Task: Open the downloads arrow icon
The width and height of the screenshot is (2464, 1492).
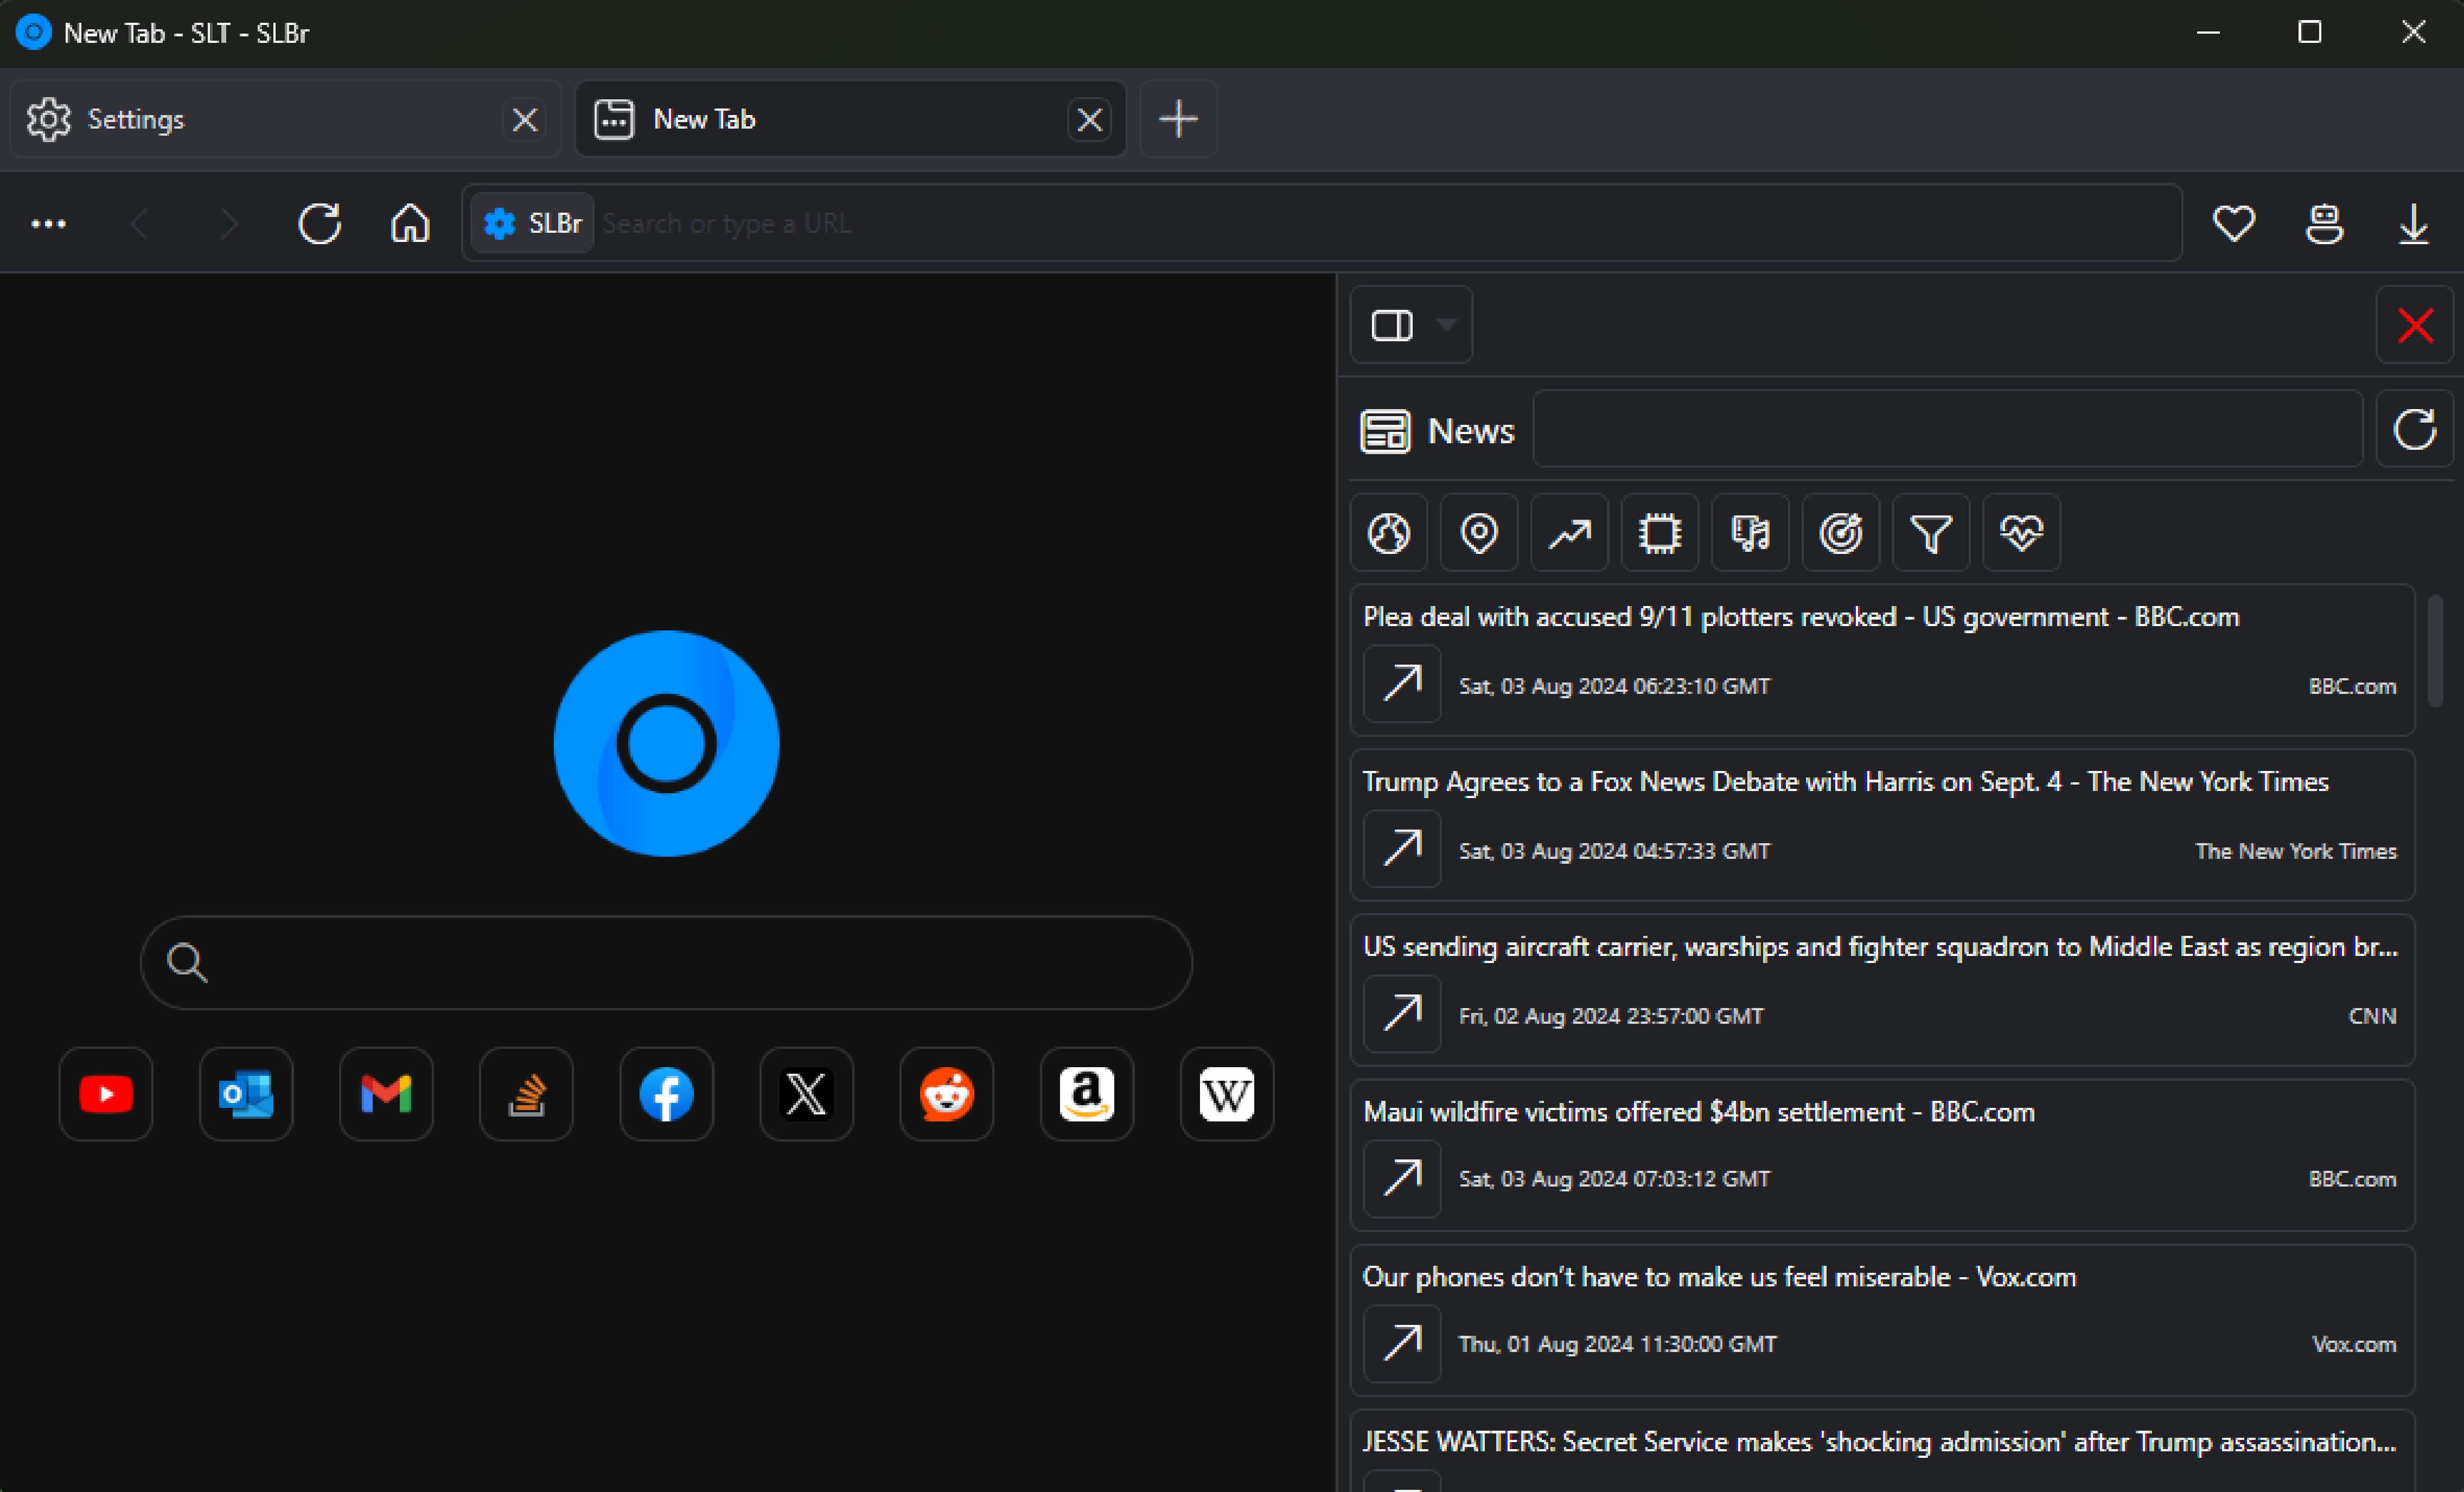Action: (2413, 223)
